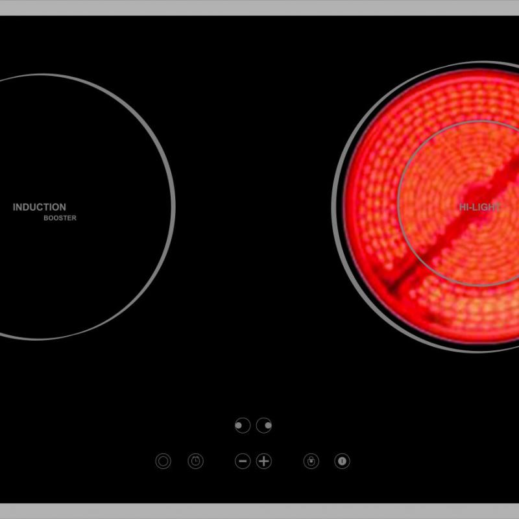The width and height of the screenshot is (519, 519).
Task: Increase power with the plus icon
Action: 264,461
